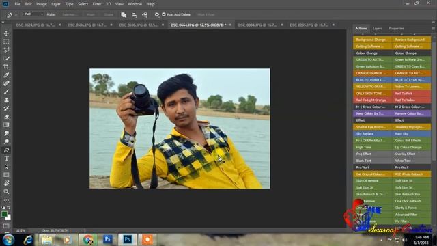This screenshot has width=437, height=246.
Task: Select the Hand tool
Action: pos(6,183)
